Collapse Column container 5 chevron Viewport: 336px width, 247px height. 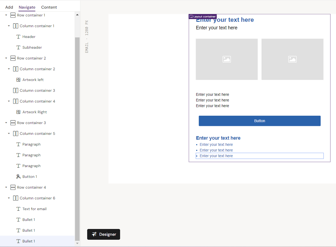coord(9,134)
